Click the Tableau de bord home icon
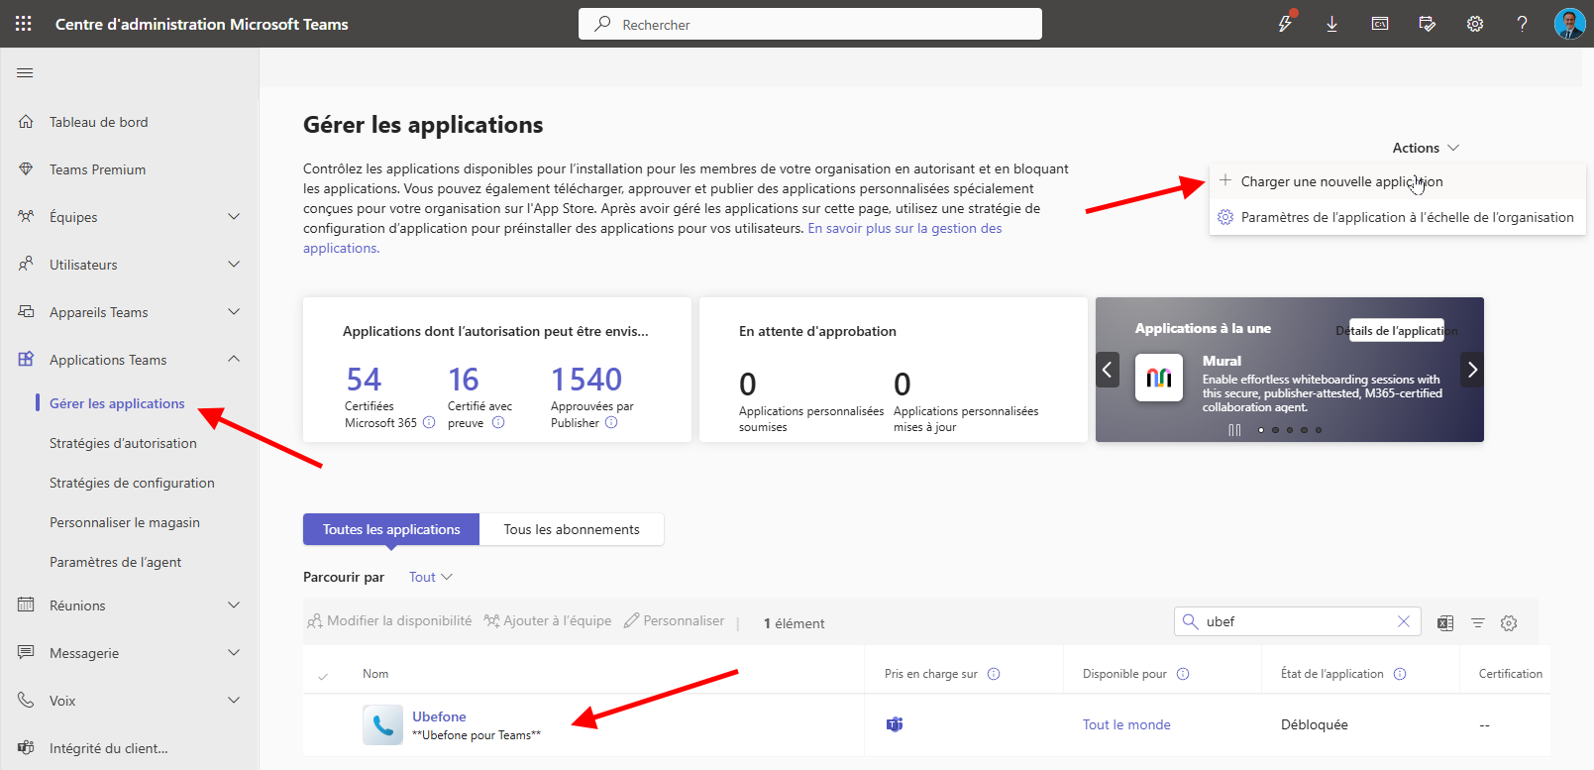This screenshot has width=1594, height=770. 26,122
